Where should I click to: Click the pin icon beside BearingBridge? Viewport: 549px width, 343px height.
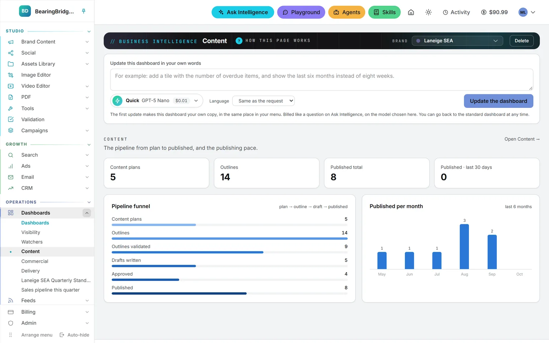[x=84, y=11]
